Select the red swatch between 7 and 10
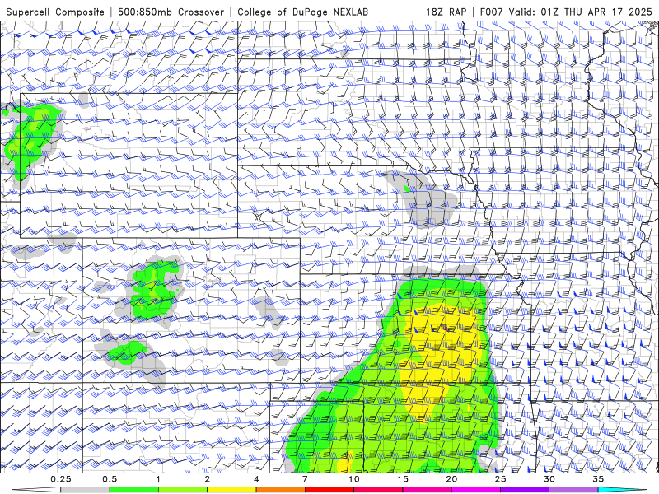The width and height of the screenshot is (659, 494). (329, 490)
